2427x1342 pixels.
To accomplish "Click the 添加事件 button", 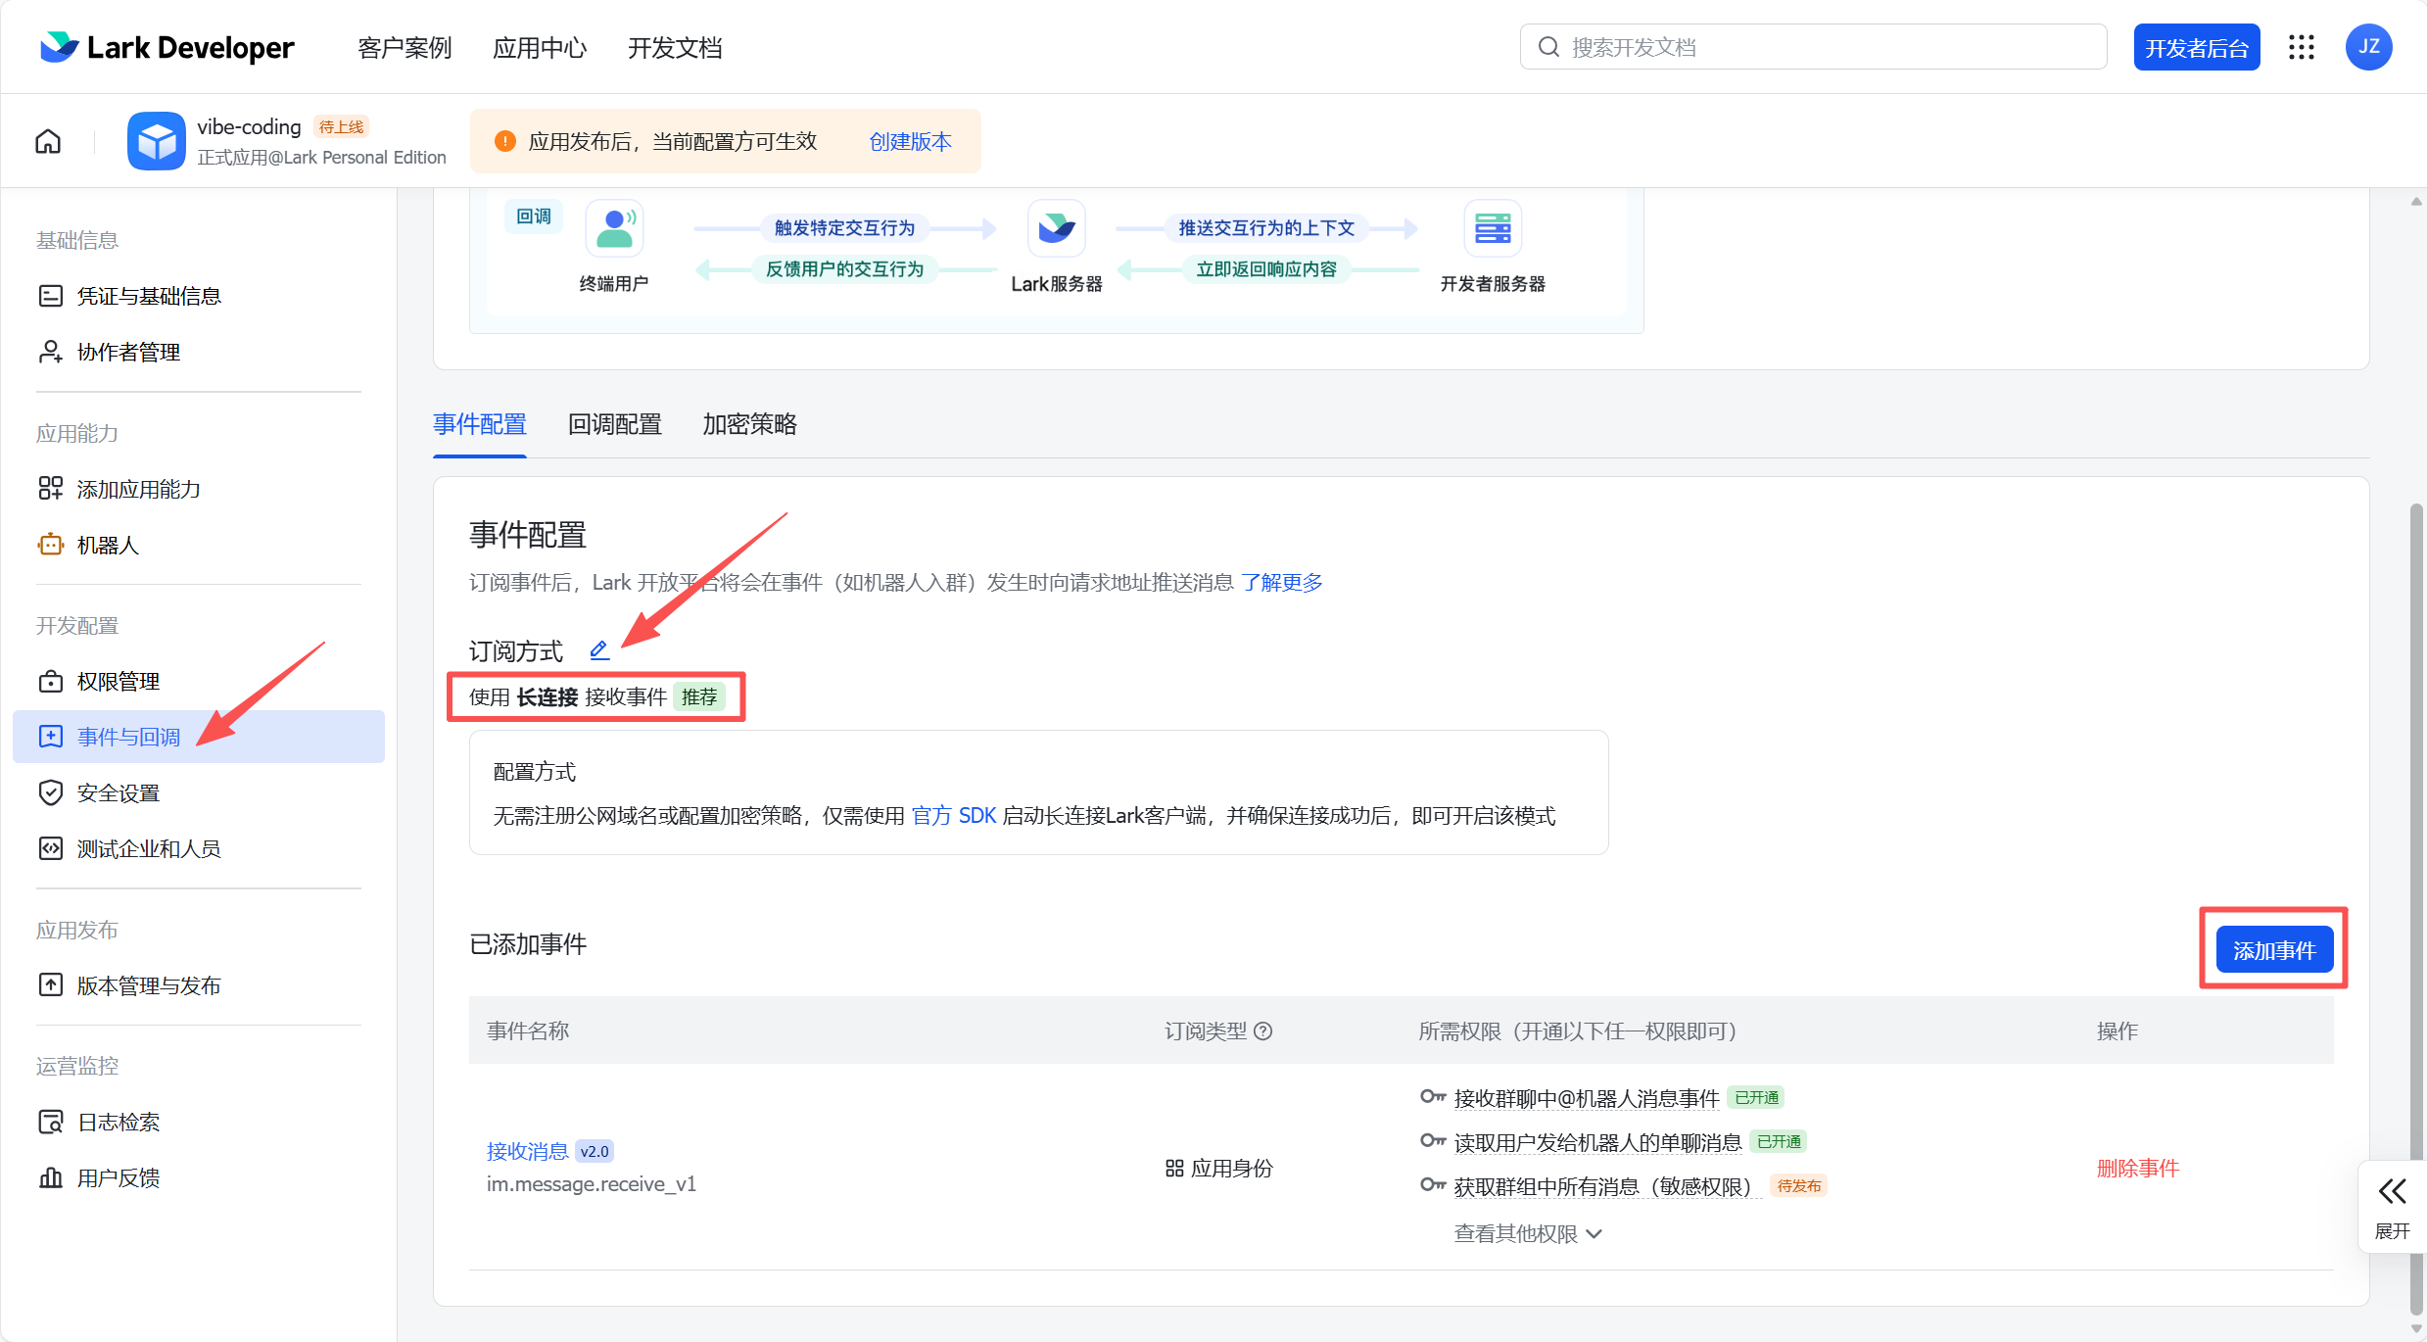I will point(2273,948).
